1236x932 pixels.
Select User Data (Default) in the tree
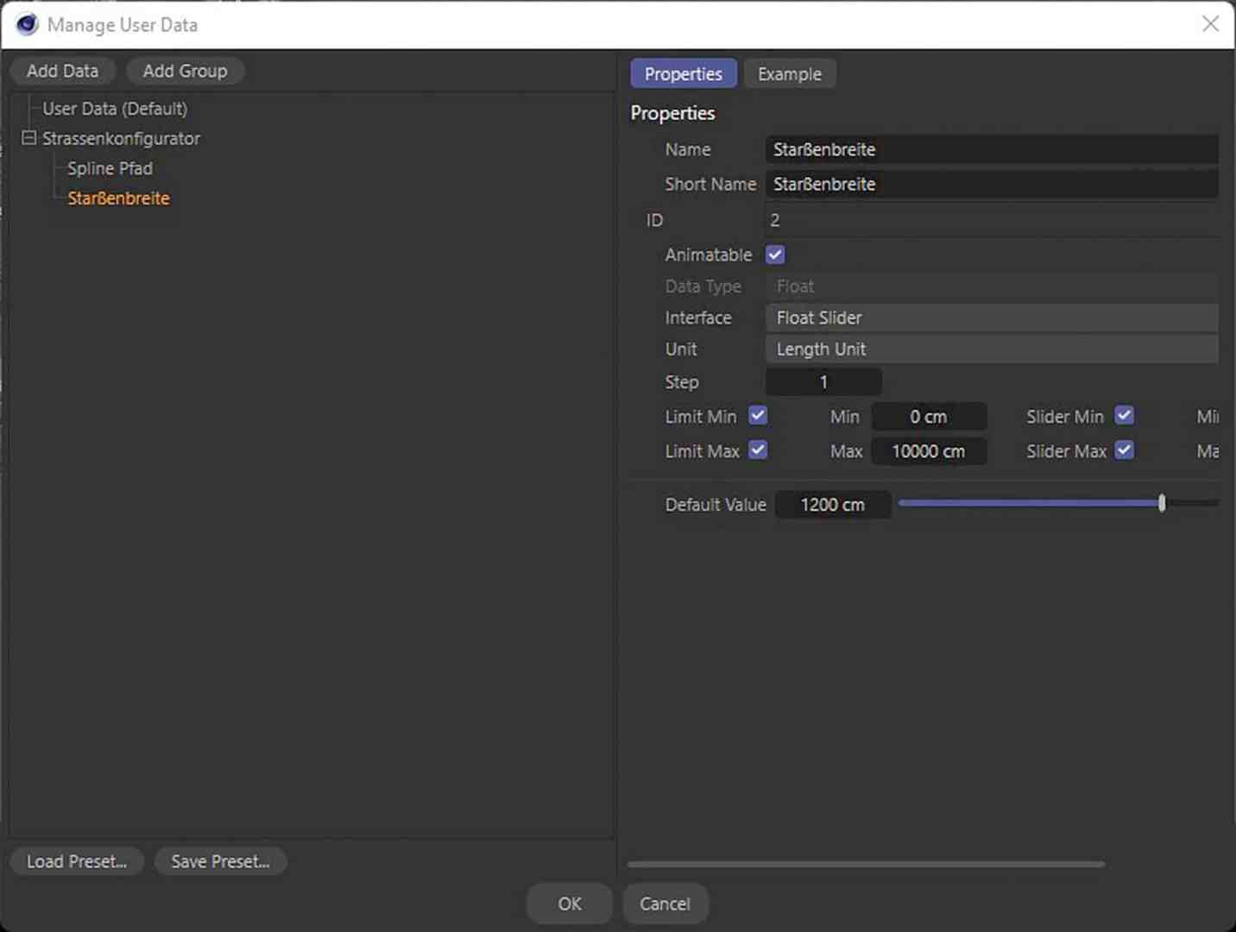[x=113, y=108]
